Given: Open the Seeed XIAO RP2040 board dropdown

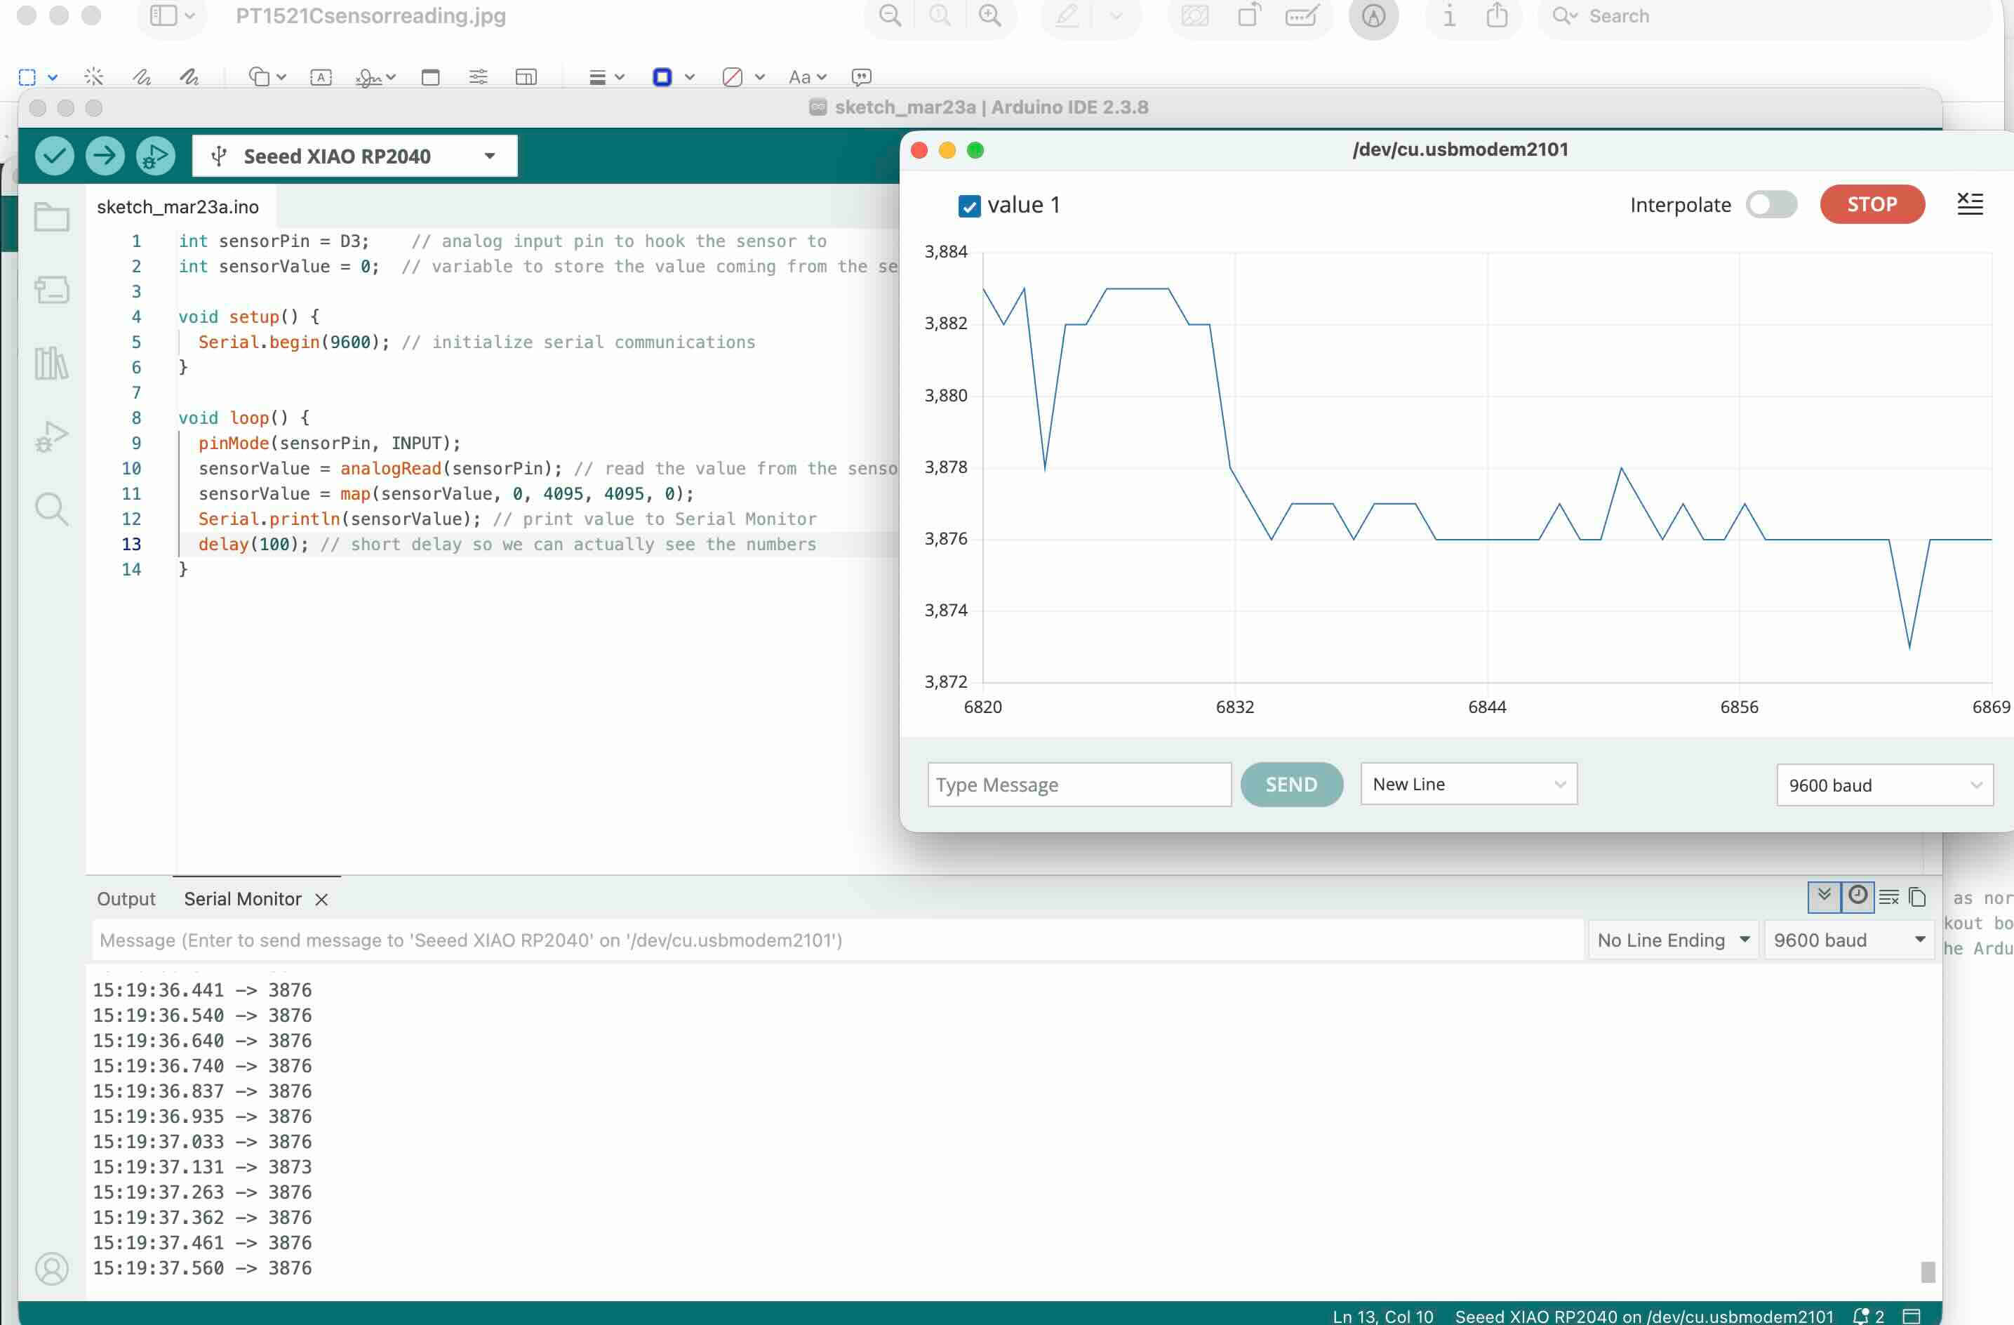Looking at the screenshot, I should point(354,157).
